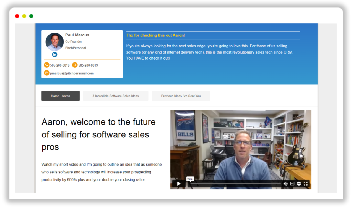Click the mobile number after the mobile icon
351x209 pixels.
point(88,65)
